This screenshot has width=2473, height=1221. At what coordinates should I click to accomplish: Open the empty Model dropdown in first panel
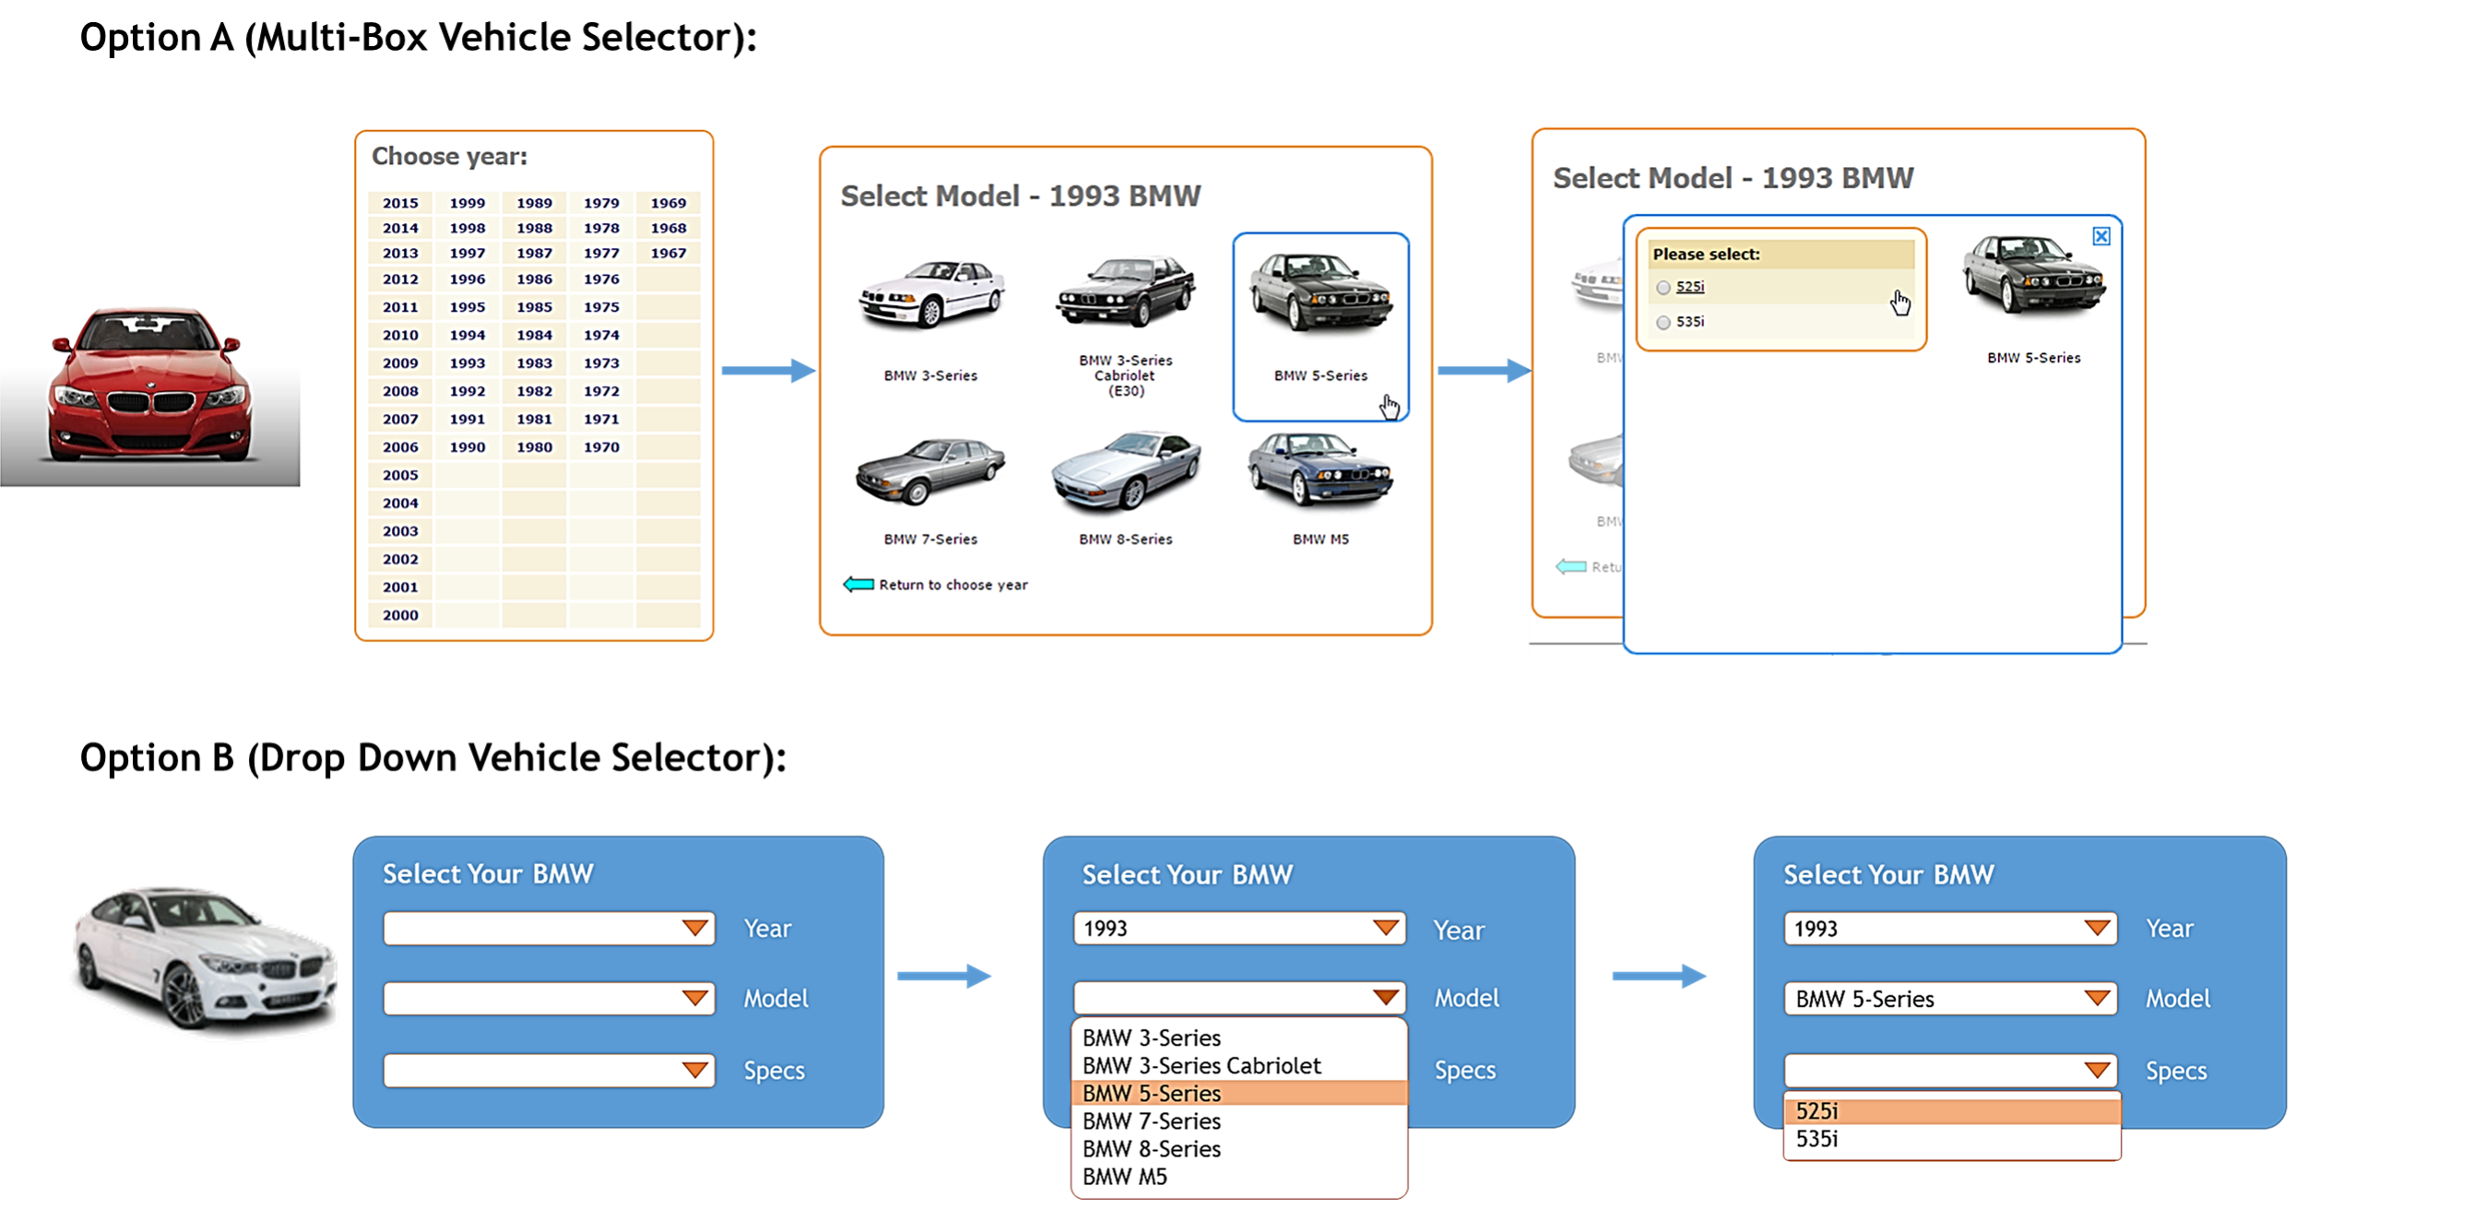550,999
